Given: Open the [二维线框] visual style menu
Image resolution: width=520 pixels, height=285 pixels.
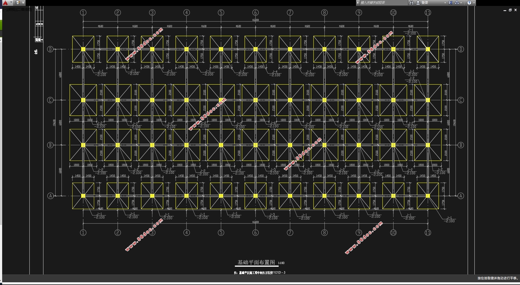Looking at the screenshot, I should click(x=24, y=10).
